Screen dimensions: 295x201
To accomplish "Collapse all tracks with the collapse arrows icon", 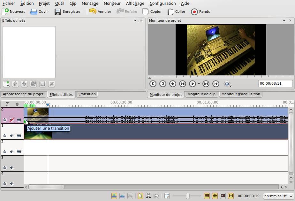I will click(7, 104).
